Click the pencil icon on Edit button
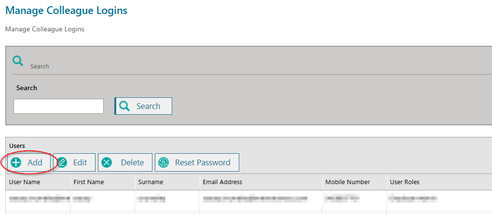This screenshot has height=214, width=492. [x=62, y=162]
